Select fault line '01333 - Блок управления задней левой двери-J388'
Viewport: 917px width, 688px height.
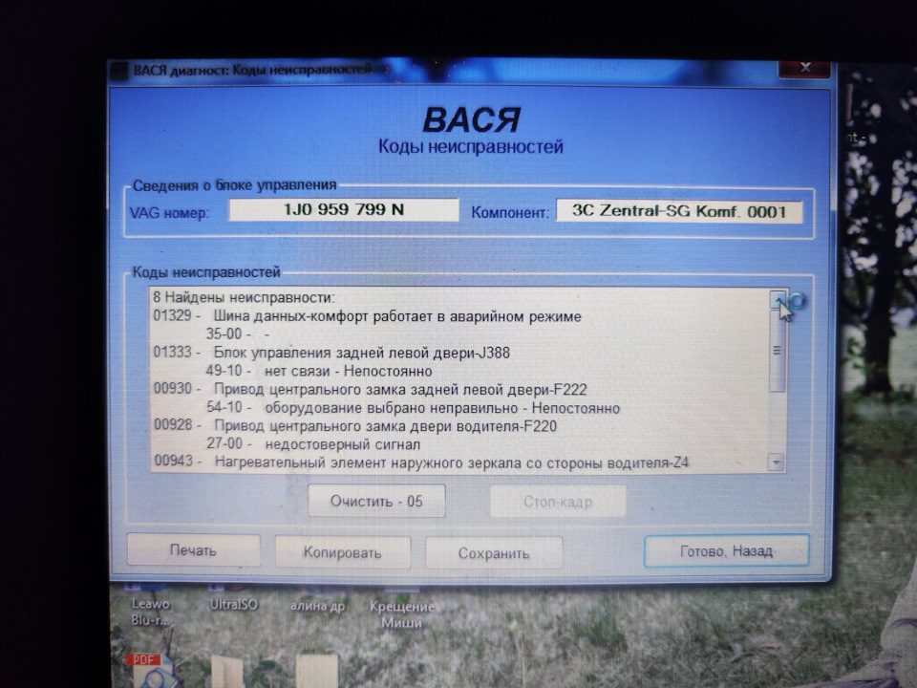331,353
